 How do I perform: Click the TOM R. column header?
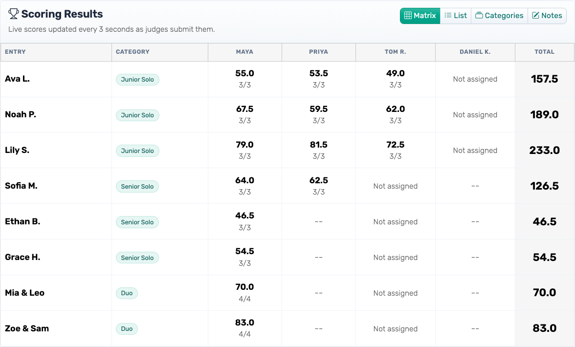[x=395, y=52]
